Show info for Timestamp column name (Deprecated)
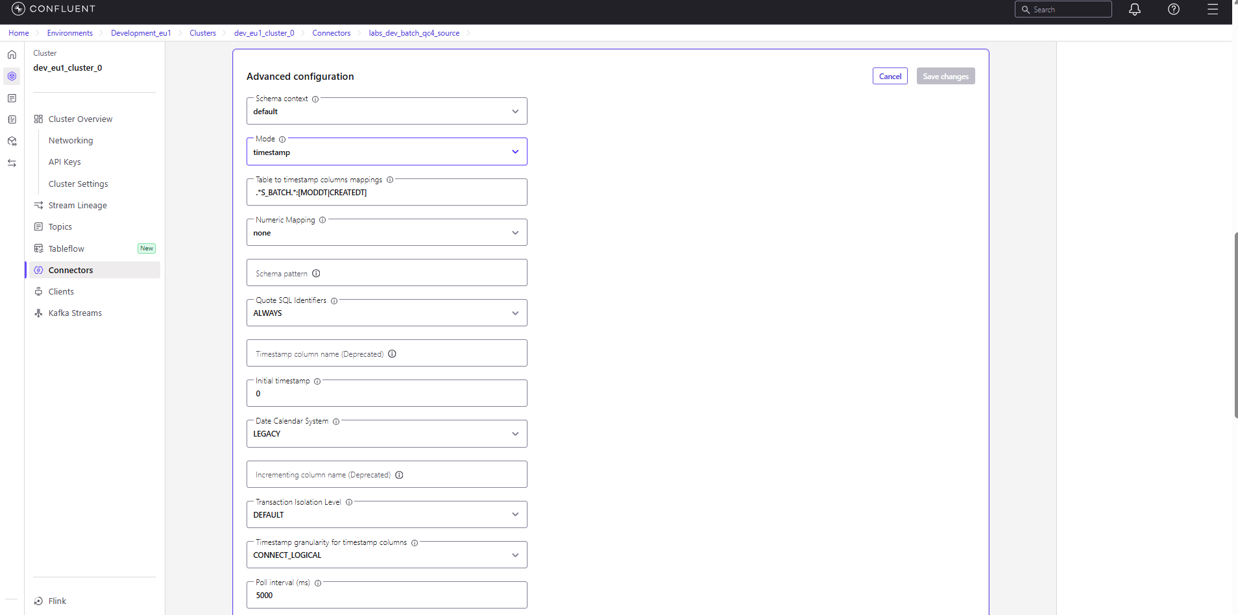Screen dimensions: 1238x615 pos(392,354)
